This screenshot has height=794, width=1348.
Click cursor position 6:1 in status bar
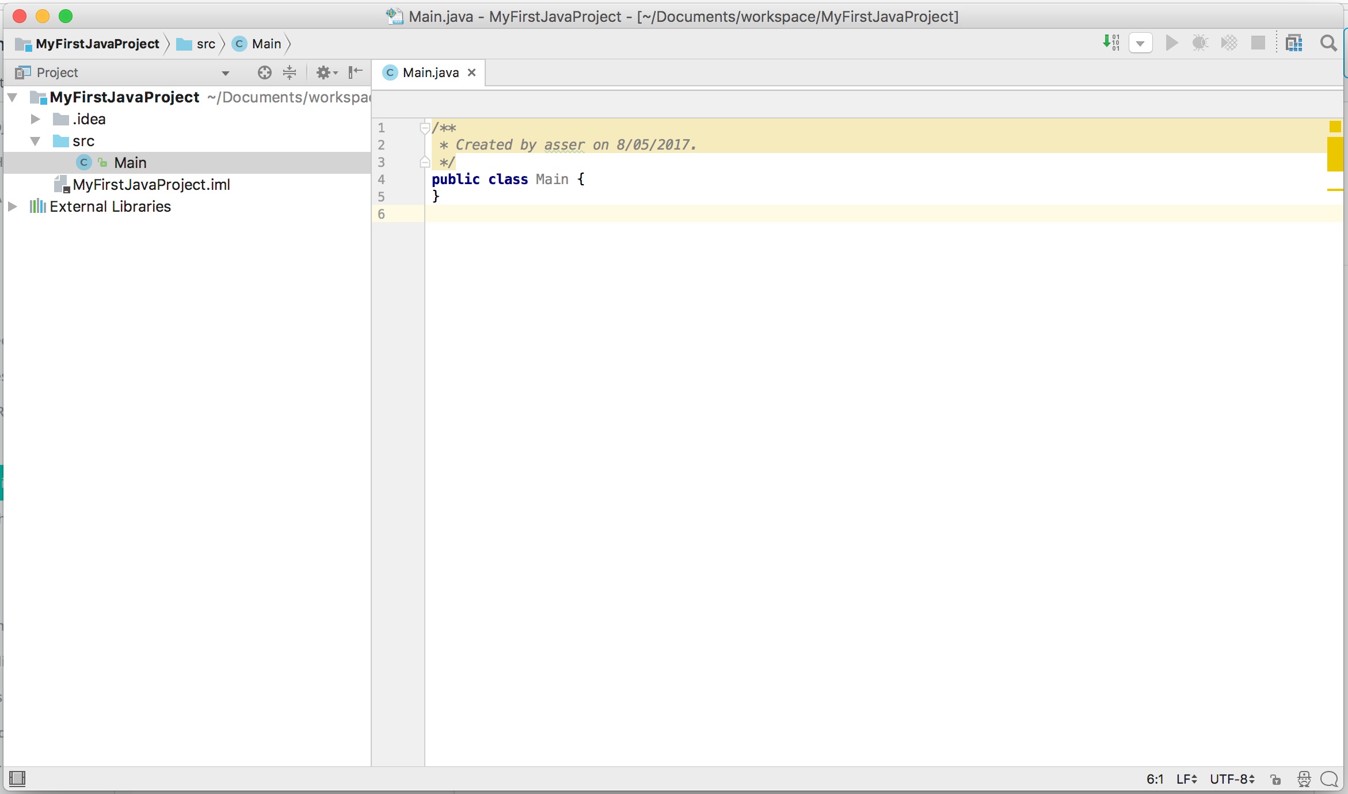tap(1155, 779)
